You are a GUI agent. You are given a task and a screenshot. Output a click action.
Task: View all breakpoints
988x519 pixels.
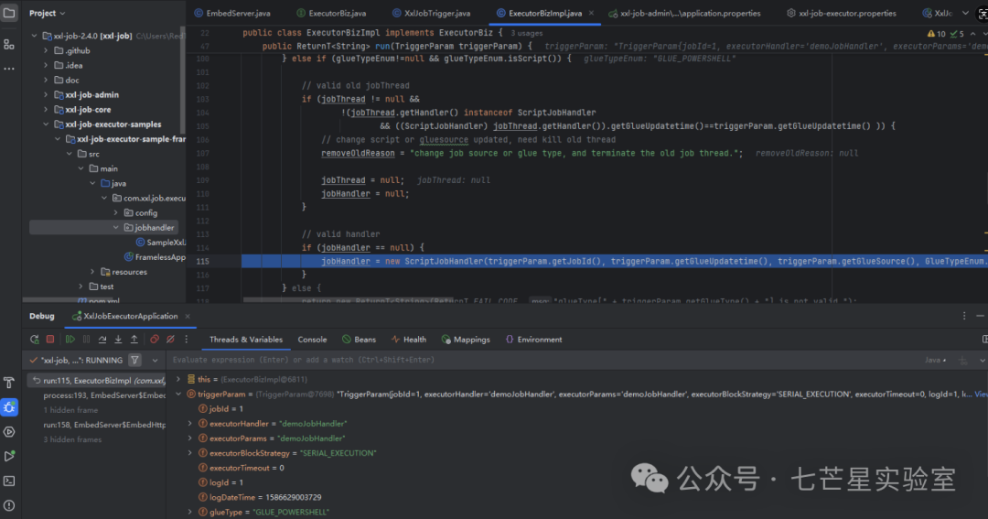click(155, 340)
